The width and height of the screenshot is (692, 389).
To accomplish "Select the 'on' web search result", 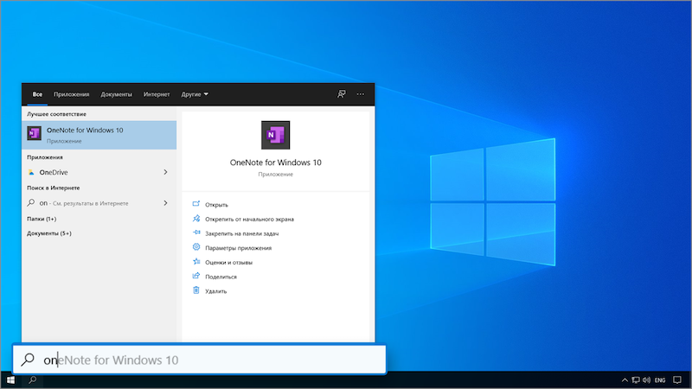I will tap(99, 203).
